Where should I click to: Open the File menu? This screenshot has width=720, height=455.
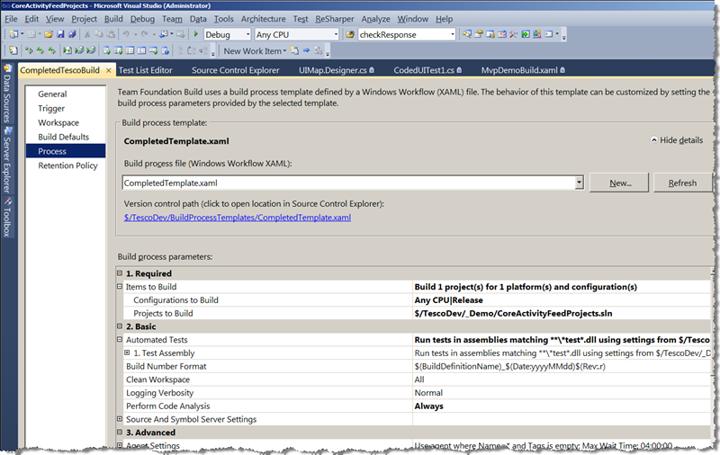pyautogui.click(x=11, y=19)
